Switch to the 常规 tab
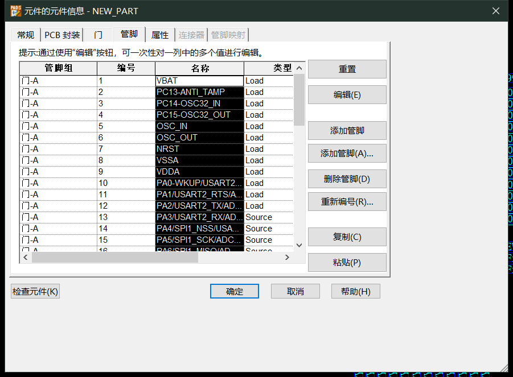Screen dimensions: 513x377 (x=26, y=35)
